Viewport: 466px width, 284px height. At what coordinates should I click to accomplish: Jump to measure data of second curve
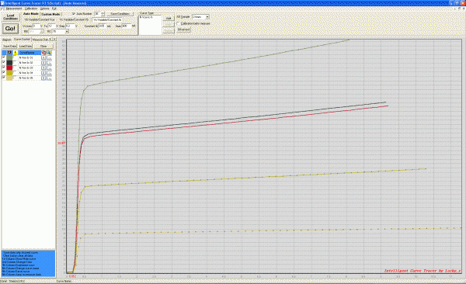(49, 63)
